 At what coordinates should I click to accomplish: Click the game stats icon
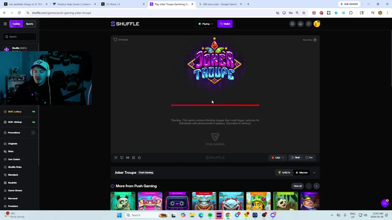click(x=134, y=158)
